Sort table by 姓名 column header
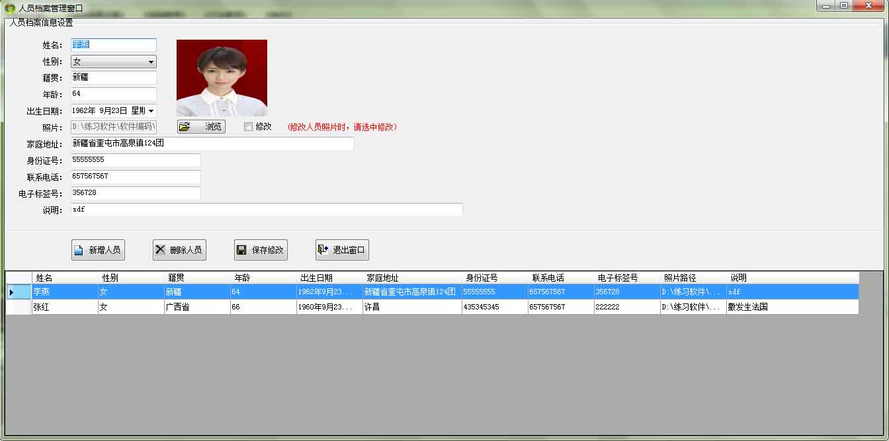Screen dimensions: 889x441 [65, 278]
